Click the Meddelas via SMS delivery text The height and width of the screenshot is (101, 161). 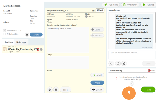[x=73, y=16]
